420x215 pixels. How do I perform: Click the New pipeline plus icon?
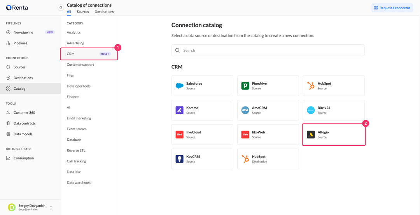coord(8,32)
